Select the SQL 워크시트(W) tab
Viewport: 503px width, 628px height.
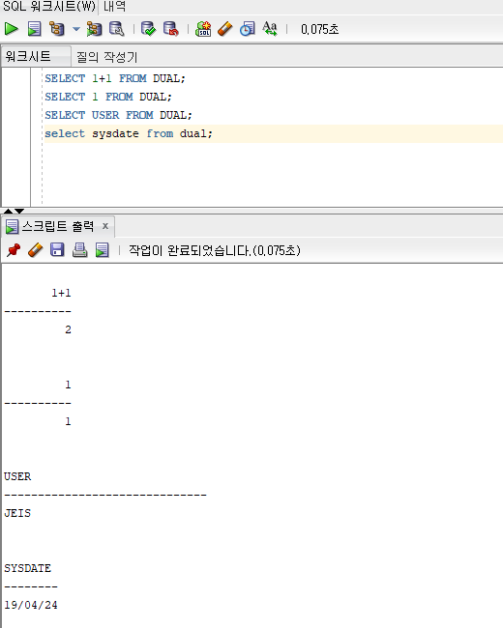click(49, 7)
